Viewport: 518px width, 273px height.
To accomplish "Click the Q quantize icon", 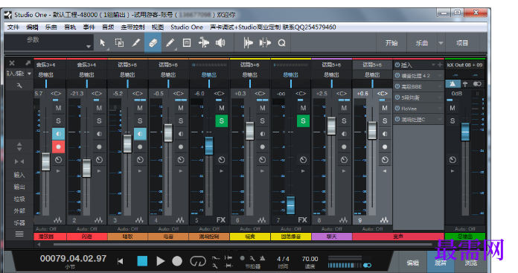I will pyautogui.click(x=281, y=43).
